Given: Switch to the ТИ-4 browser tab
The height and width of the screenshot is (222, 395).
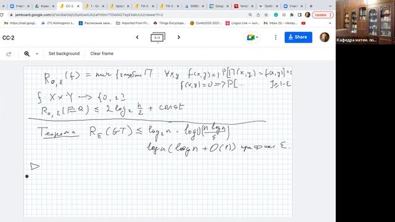Looking at the screenshot, I should 144,6.
